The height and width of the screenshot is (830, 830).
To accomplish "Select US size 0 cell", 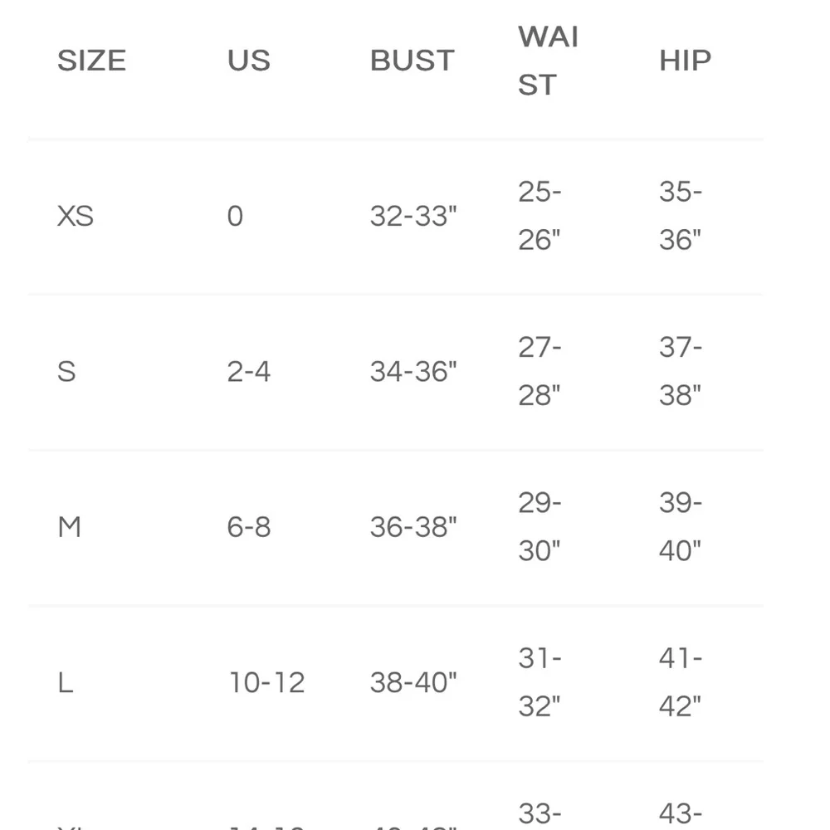I will point(235,217).
